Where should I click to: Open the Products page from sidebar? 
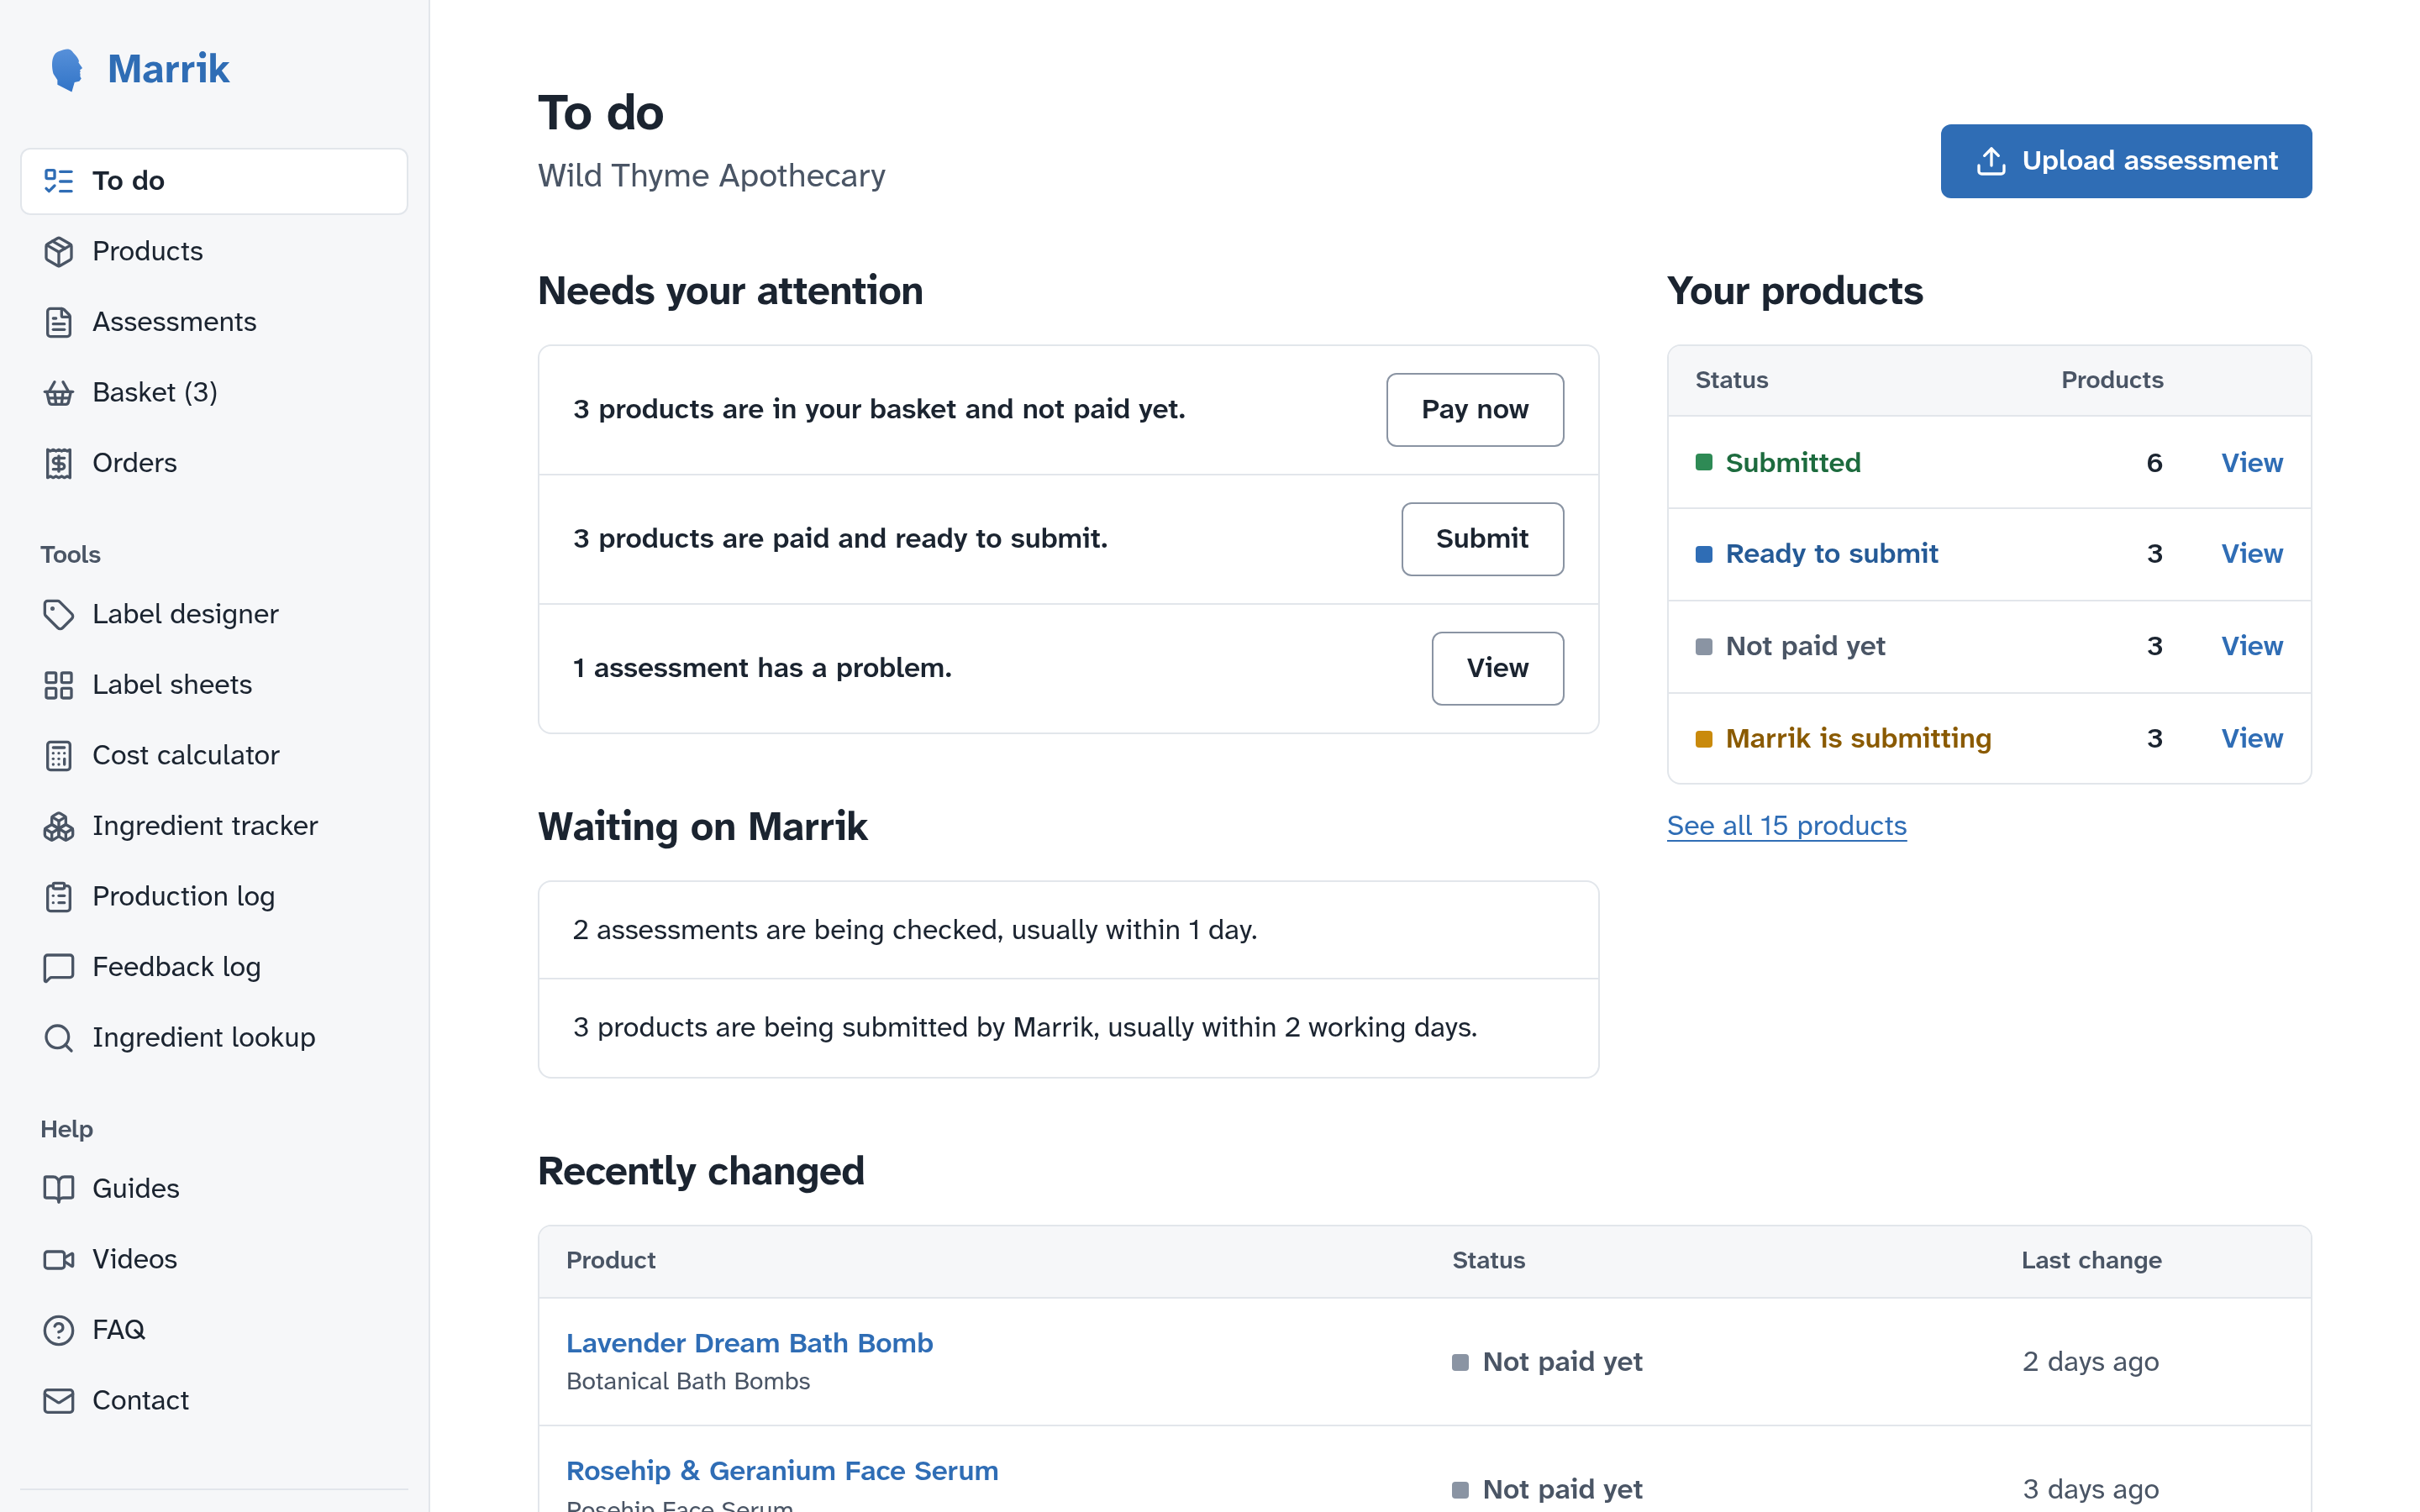[x=214, y=252]
